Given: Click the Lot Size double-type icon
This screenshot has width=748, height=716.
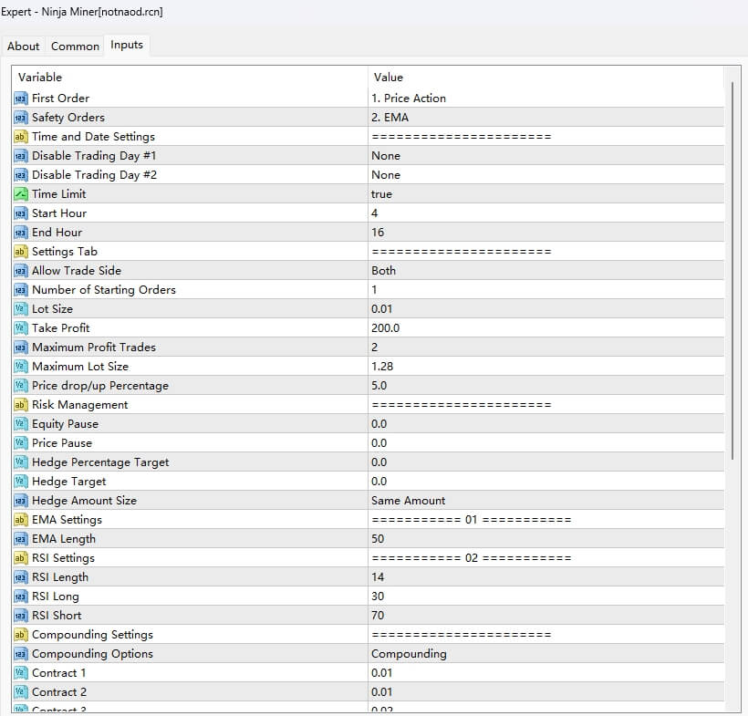Looking at the screenshot, I should (x=20, y=309).
